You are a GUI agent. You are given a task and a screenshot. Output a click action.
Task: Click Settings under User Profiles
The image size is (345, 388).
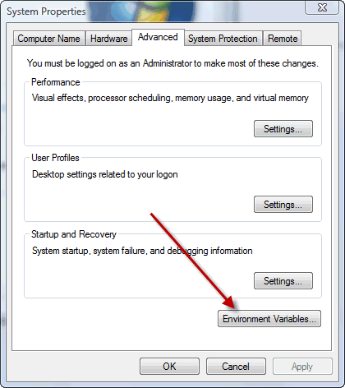click(x=283, y=204)
